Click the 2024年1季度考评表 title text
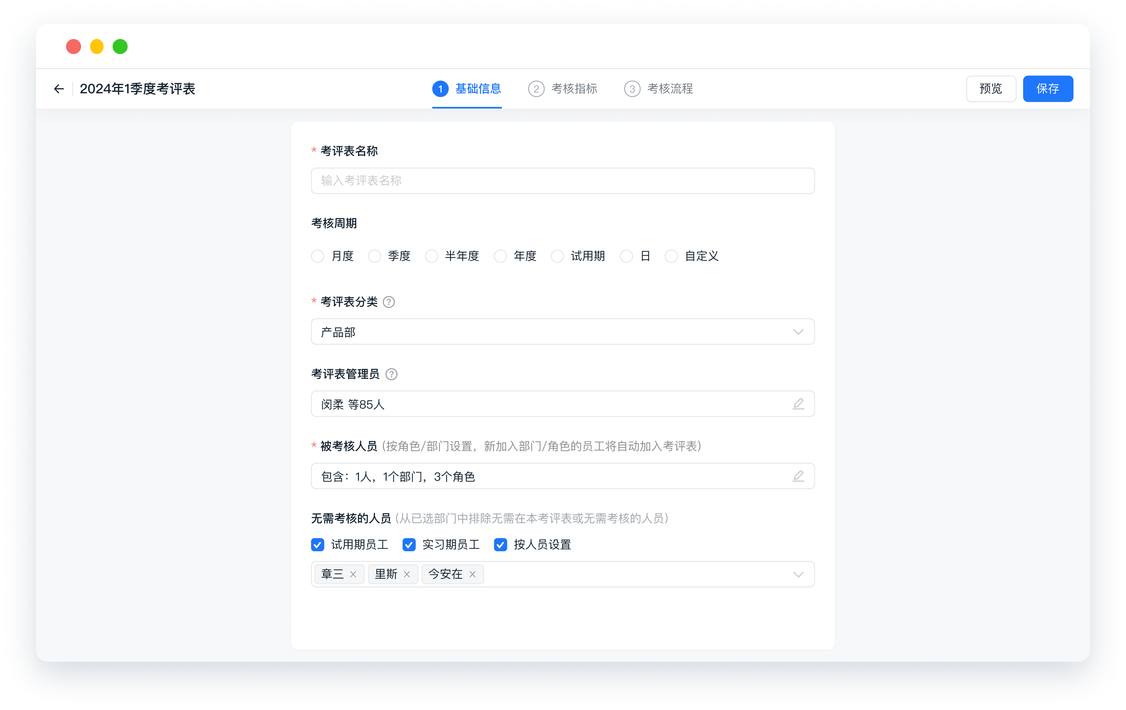Viewport: 1126px width, 710px height. coord(137,89)
